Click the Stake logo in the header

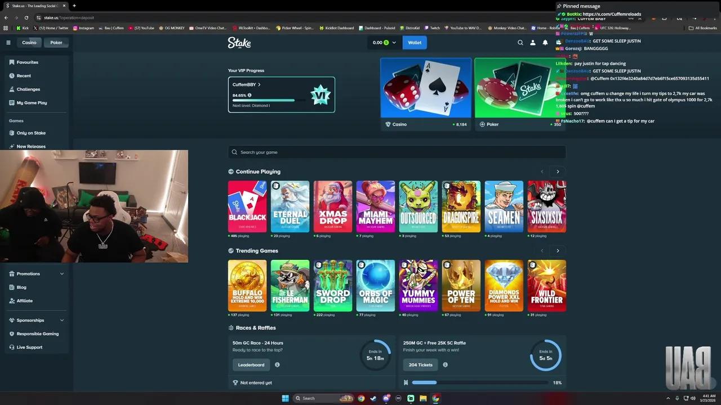(x=239, y=42)
